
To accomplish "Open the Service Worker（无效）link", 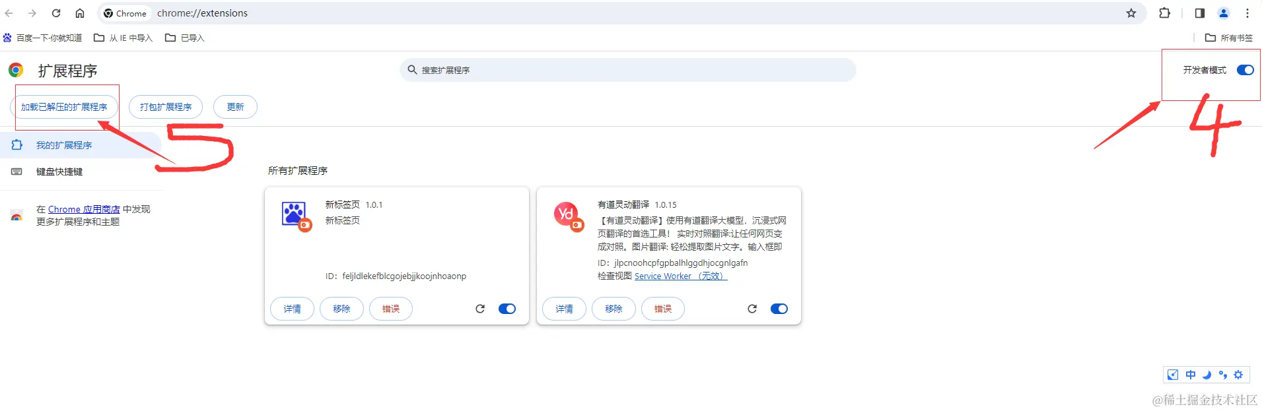I will click(681, 276).
